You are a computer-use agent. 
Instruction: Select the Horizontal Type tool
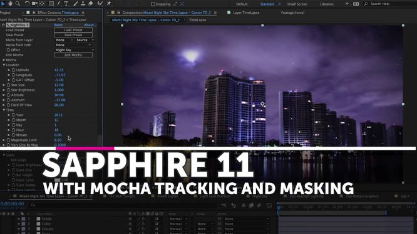coord(66,4)
